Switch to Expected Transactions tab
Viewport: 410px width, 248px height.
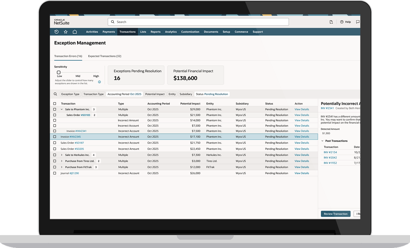(105, 56)
